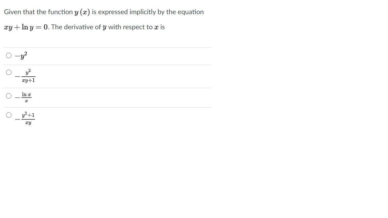Click the xy denominator in the last option
388x218 pixels.
click(28, 123)
